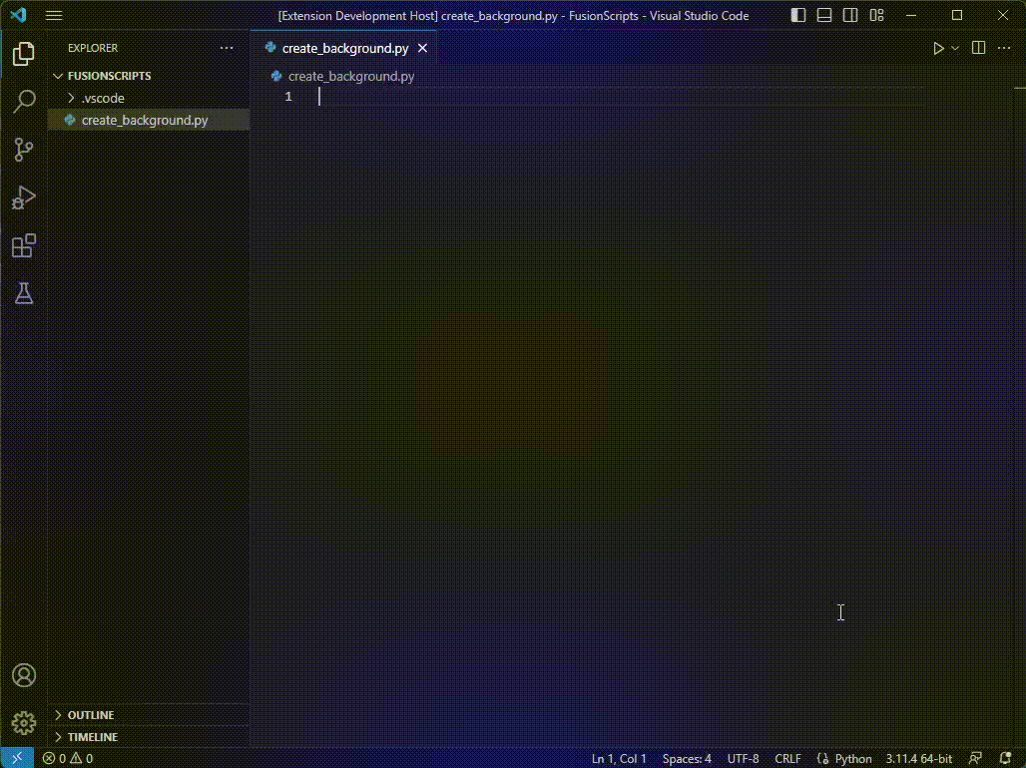Select the 3.11.4 64-bit interpreter
1026x768 pixels.
918,759
